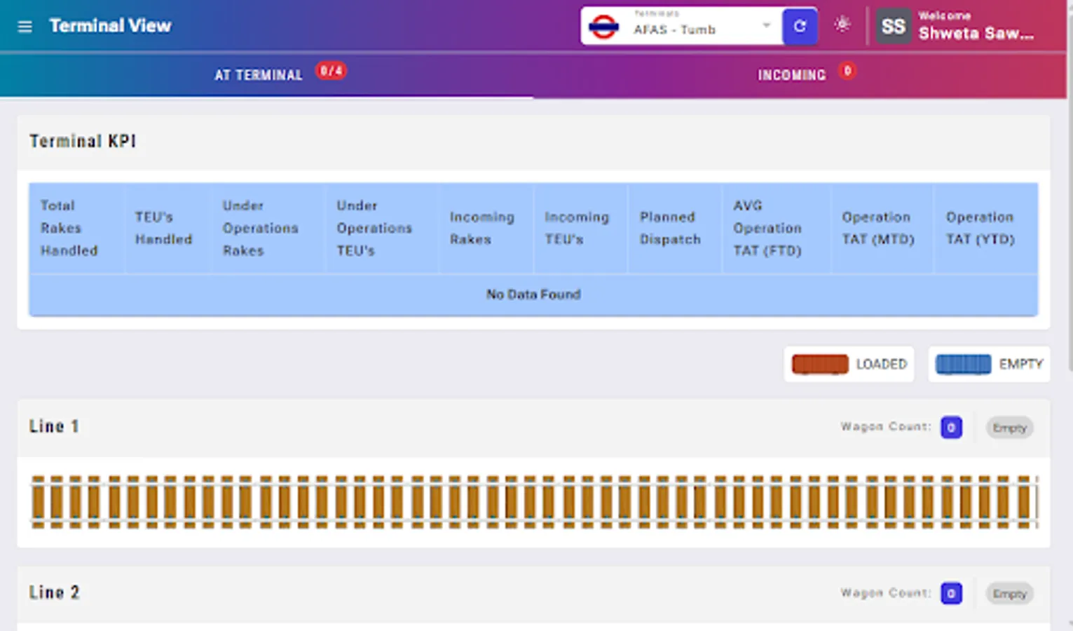This screenshot has height=631, width=1073.
Task: Click the Line 1 wagon count badge
Action: click(x=951, y=427)
